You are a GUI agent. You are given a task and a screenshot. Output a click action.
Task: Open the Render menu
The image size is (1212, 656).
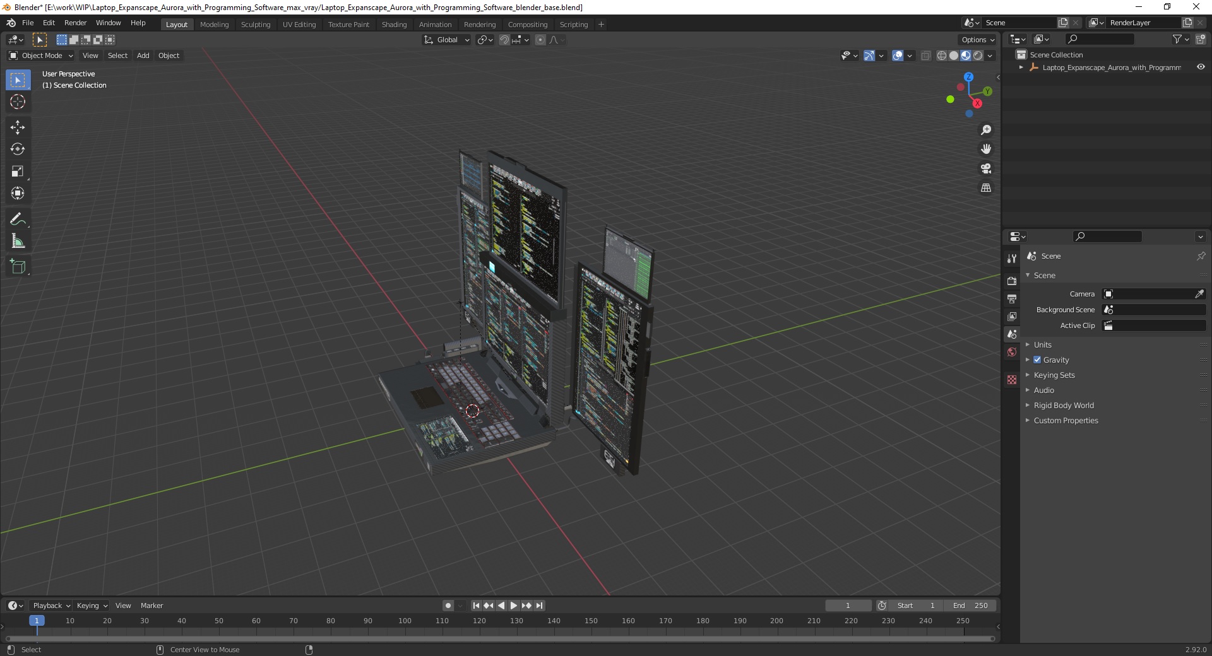pyautogui.click(x=75, y=23)
